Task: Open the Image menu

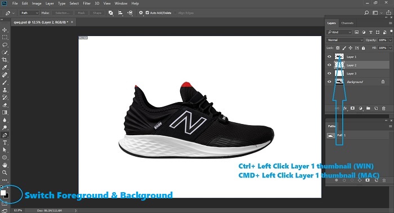Action: click(37, 3)
